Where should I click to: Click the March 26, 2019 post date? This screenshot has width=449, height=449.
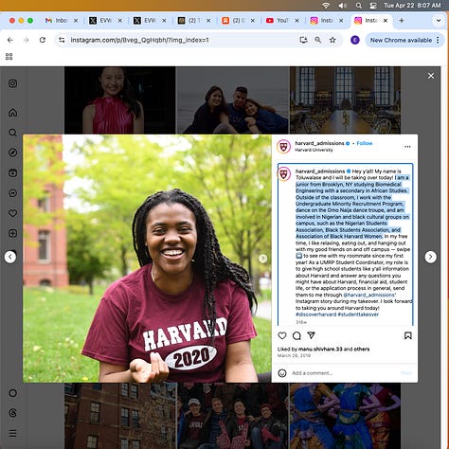pyautogui.click(x=294, y=355)
